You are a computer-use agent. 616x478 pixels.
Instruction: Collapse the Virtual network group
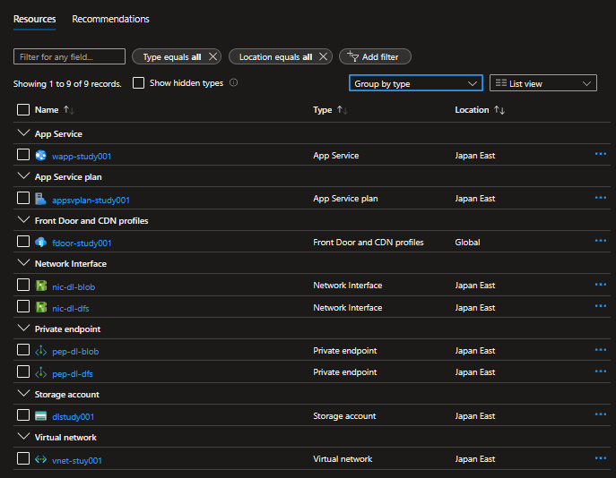[x=23, y=437]
